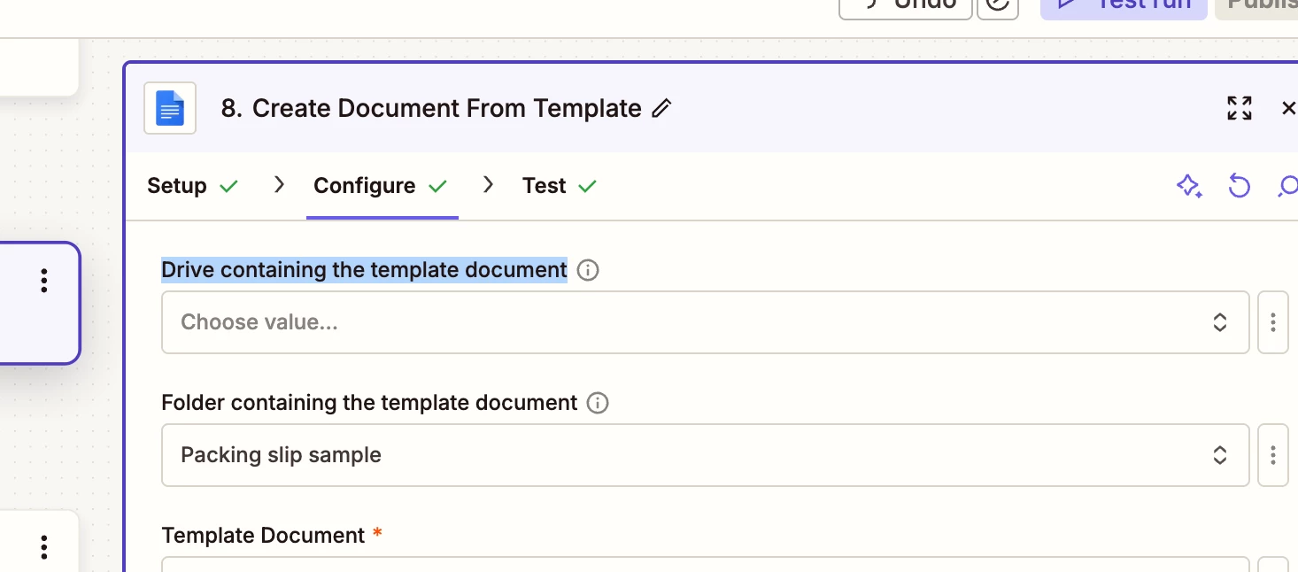The width and height of the screenshot is (1298, 572).
Task: Click the circular-arrow refresh icon in the panel
Action: pos(1239,186)
